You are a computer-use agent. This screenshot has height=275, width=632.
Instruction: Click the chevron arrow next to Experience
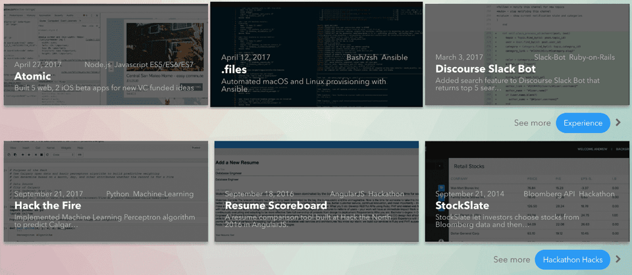(x=618, y=123)
